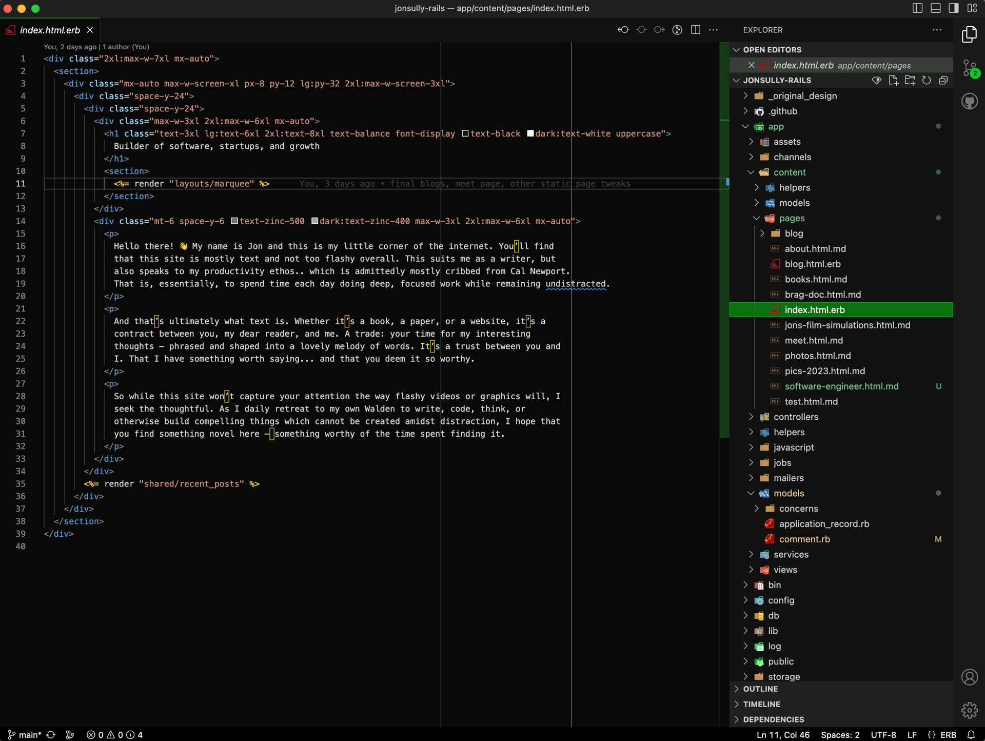Screen dimensions: 985x741
Task: Toggle the secondary side bar layout button
Action: (953, 8)
